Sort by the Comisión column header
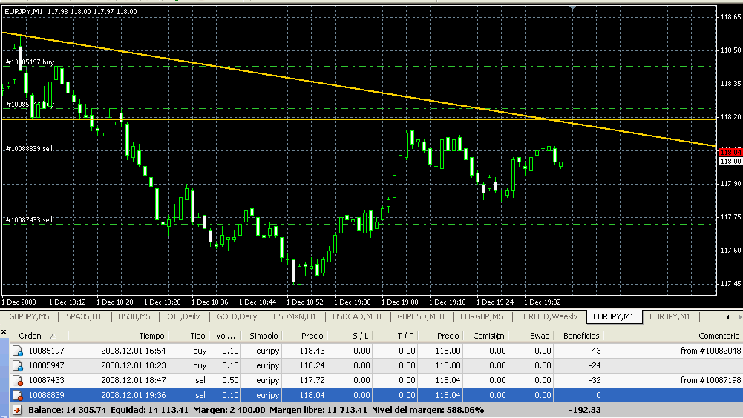The height and width of the screenshot is (418, 743). [x=485, y=336]
